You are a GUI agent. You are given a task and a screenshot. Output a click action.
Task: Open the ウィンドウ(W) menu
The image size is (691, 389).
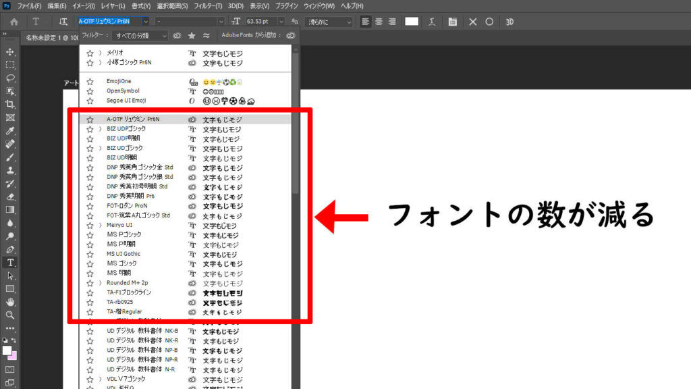coord(319,6)
